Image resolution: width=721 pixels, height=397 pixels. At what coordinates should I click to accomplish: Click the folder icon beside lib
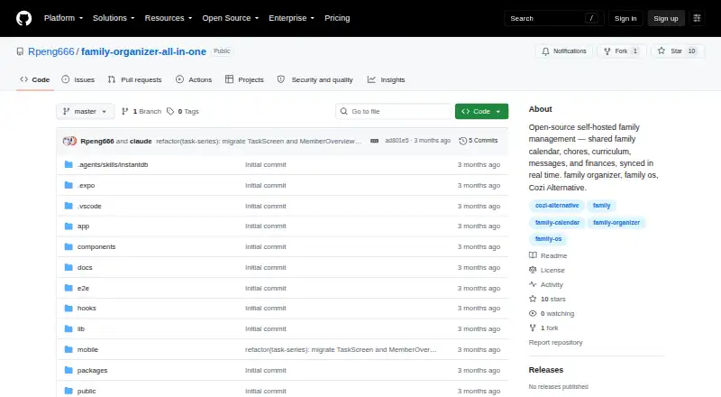point(68,328)
